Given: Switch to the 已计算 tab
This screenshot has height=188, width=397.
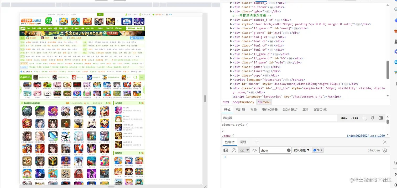Looking at the screenshot, I should click(x=240, y=110).
